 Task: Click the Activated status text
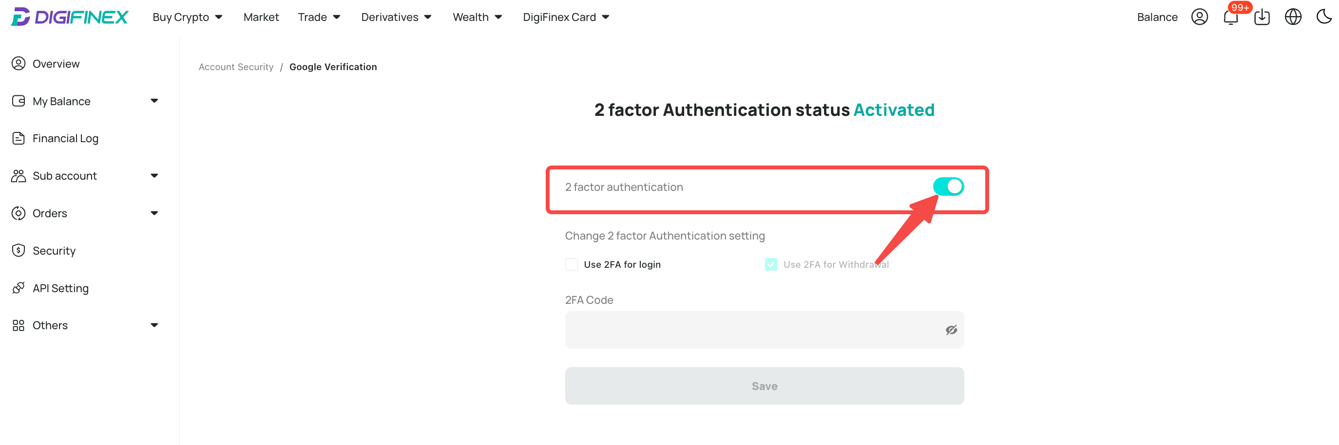(x=894, y=110)
